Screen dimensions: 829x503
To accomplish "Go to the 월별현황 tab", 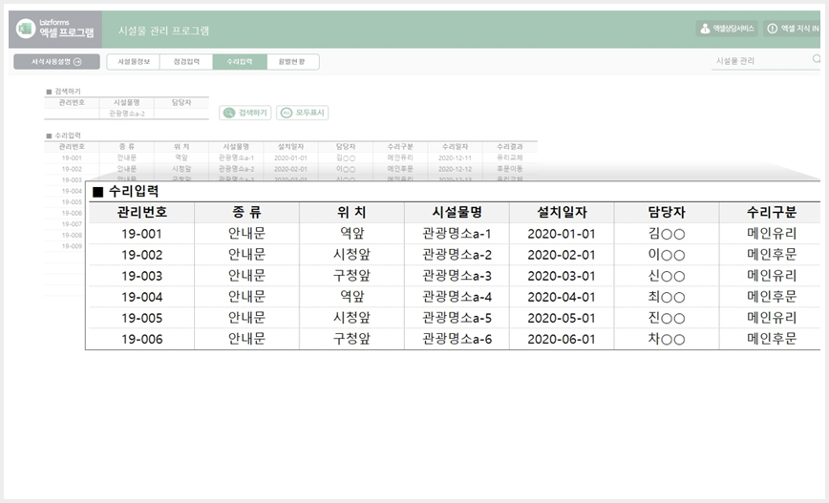I will coord(292,62).
